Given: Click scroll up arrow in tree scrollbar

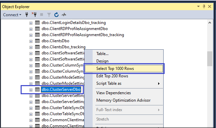Looking at the screenshot, I should click(x=210, y=23).
